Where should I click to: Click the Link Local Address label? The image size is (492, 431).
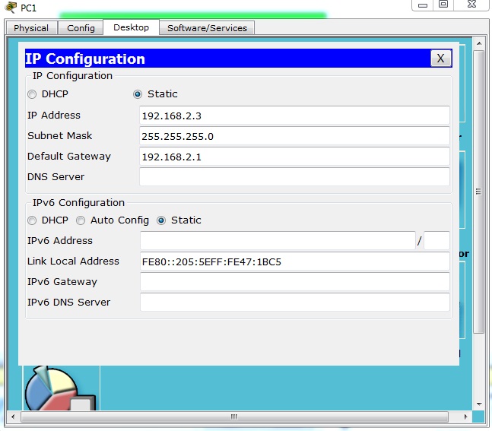(73, 261)
